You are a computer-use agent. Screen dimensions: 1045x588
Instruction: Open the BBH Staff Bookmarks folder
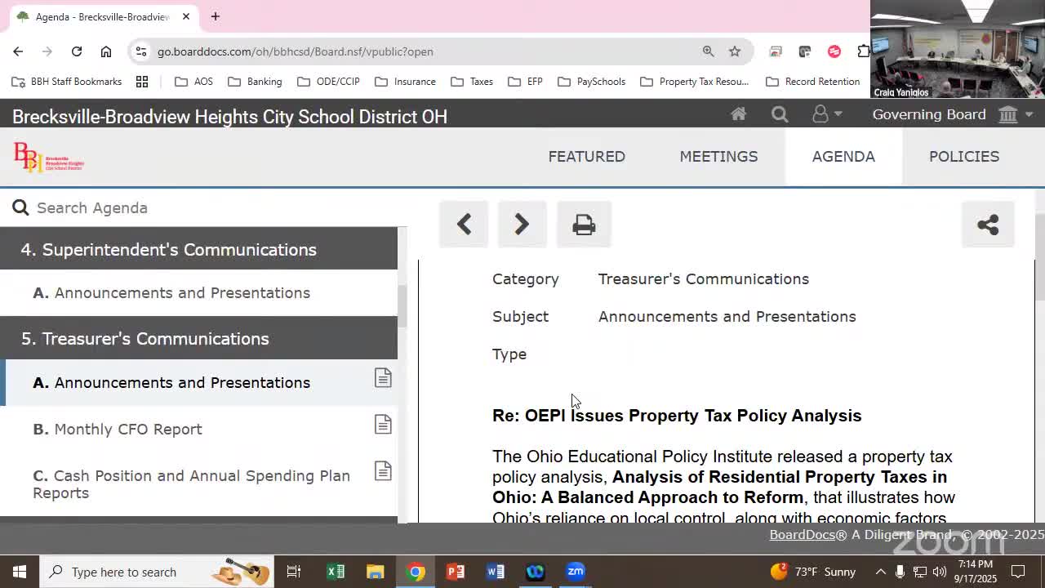(66, 82)
